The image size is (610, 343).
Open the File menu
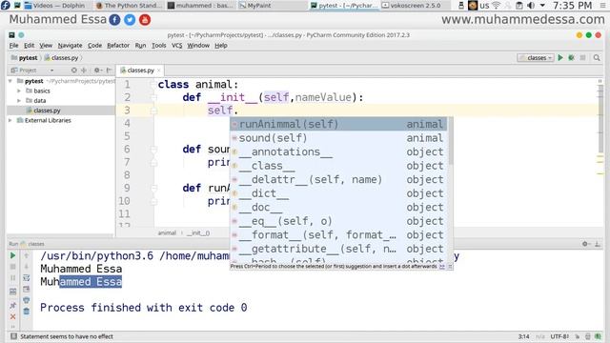[x=13, y=46]
